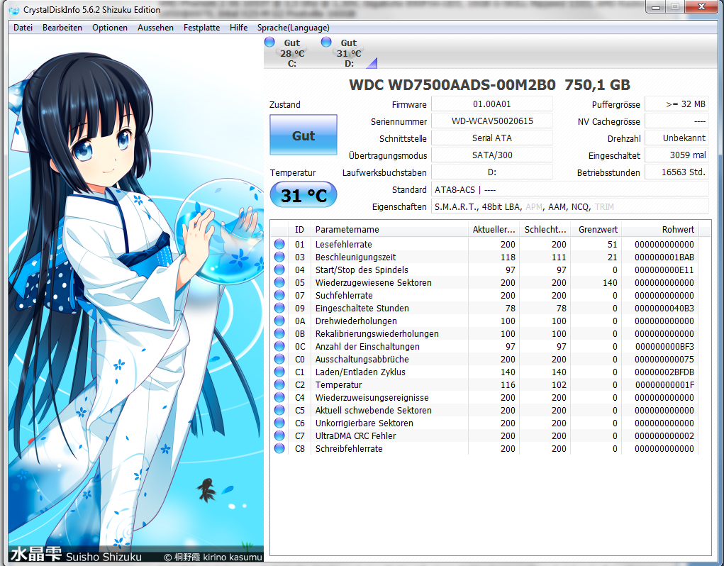The image size is (724, 566).
Task: Open the Aussehen menu
Action: point(155,28)
